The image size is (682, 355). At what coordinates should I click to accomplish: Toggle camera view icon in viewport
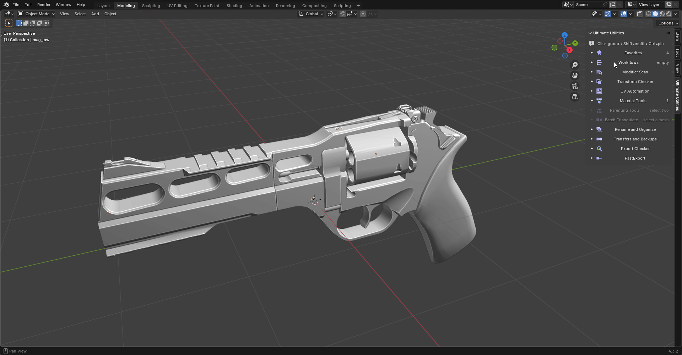click(574, 86)
